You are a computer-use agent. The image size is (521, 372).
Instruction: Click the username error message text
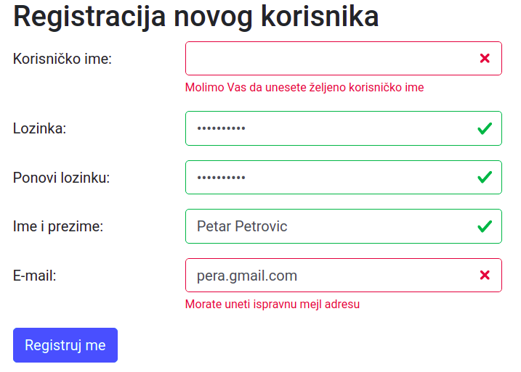[x=304, y=88]
